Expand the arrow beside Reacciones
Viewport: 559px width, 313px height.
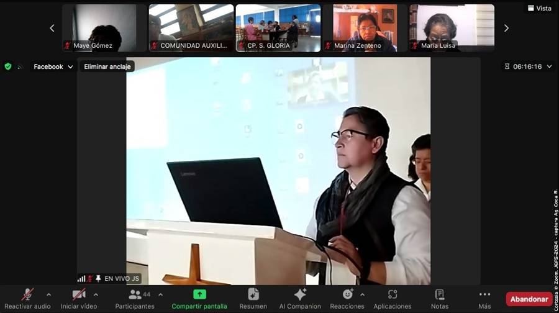pyautogui.click(x=362, y=295)
